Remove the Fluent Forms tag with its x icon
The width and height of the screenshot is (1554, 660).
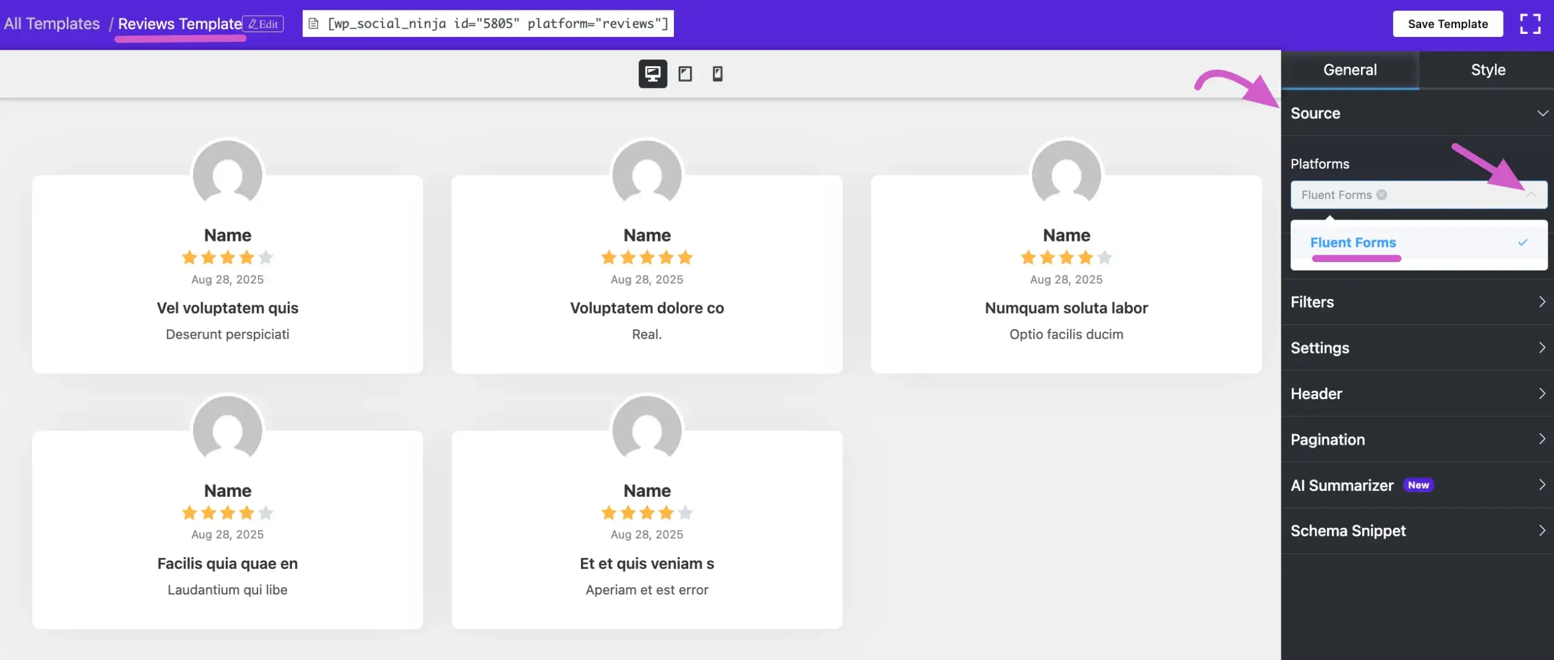point(1382,195)
